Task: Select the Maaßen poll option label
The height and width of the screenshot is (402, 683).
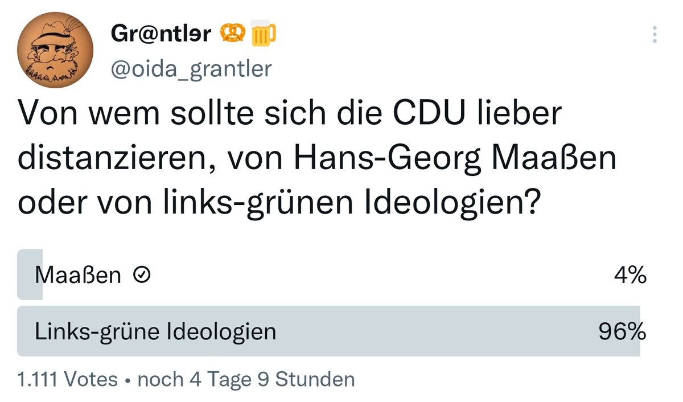Action: coord(78,276)
